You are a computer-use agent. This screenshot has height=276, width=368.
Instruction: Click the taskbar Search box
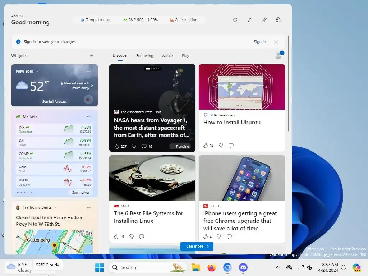[147, 267]
